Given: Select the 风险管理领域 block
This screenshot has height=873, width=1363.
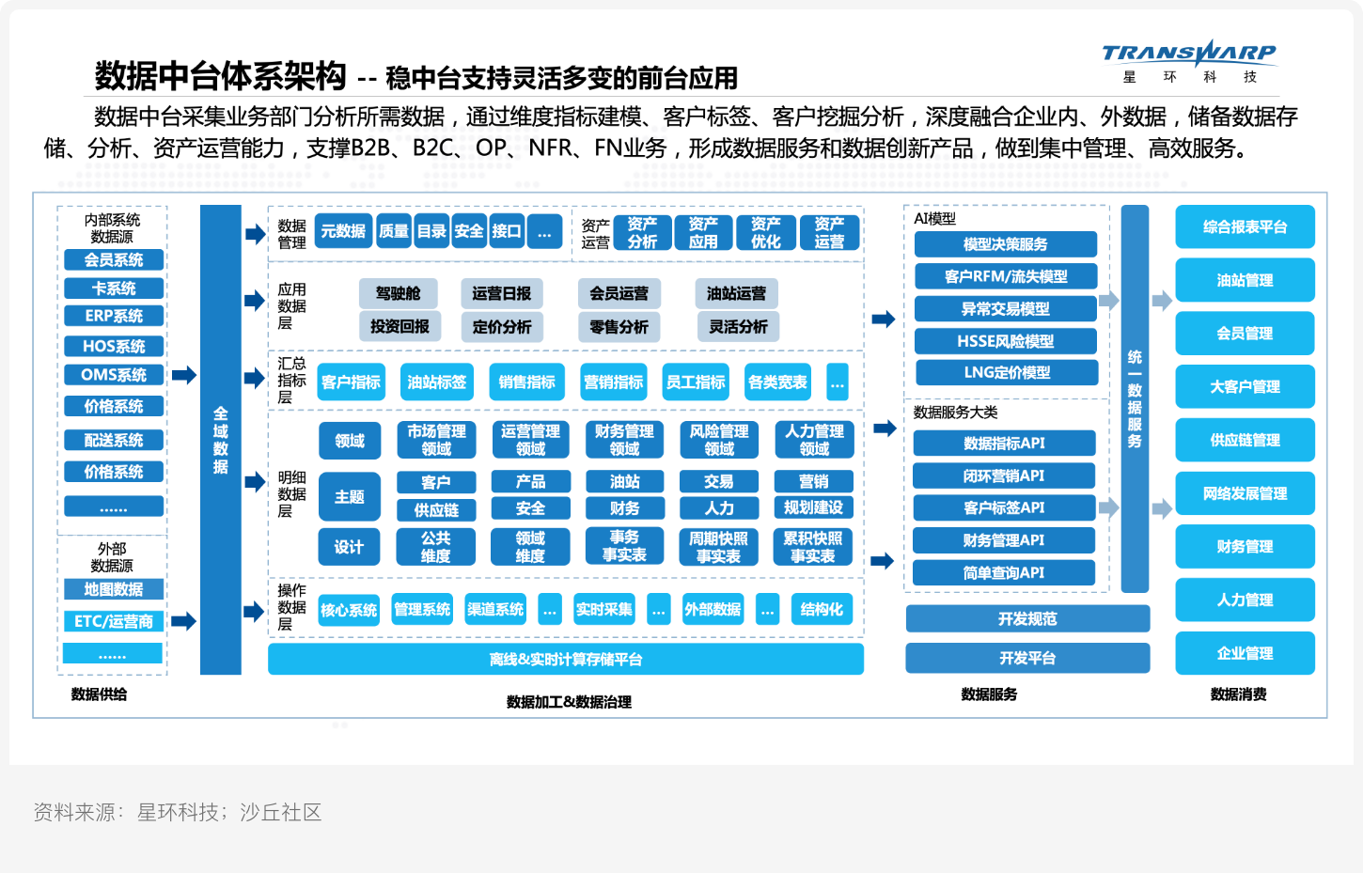Looking at the screenshot, I should pos(719,440).
